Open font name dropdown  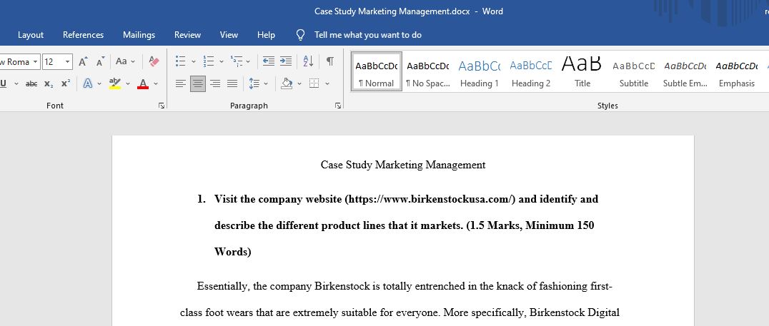(36, 61)
